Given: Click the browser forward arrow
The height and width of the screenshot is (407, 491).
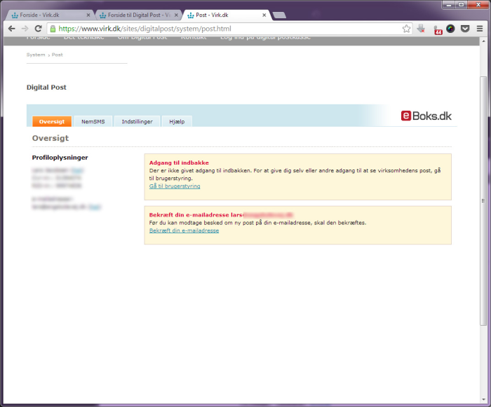Looking at the screenshot, I should click(25, 29).
